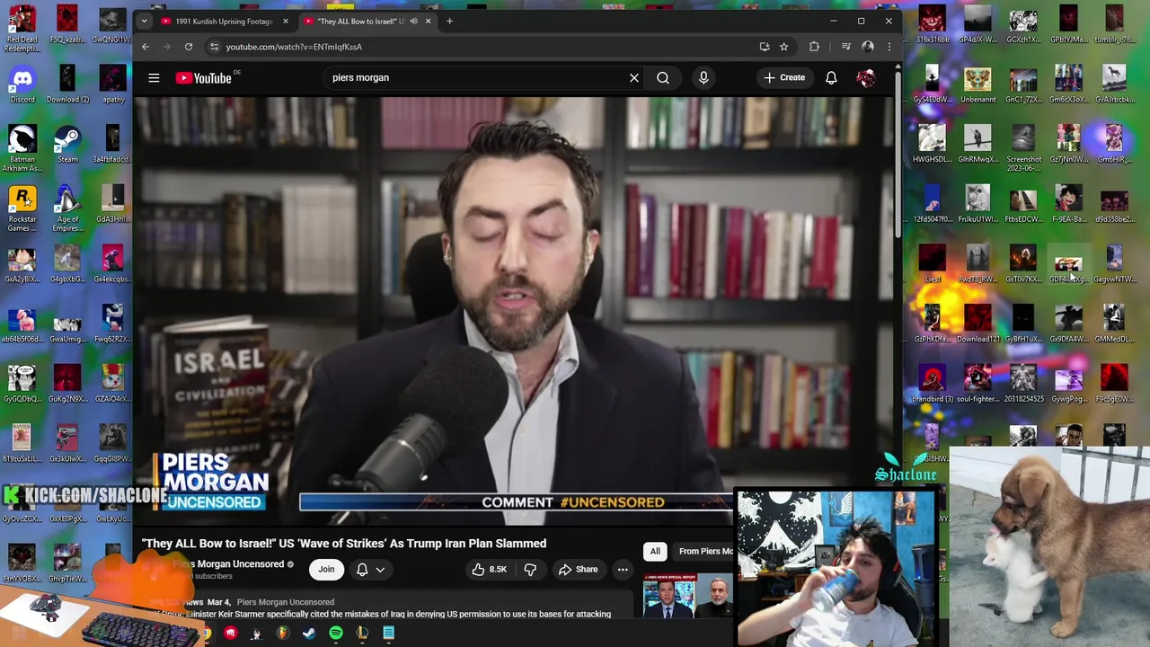Select the 'All' filter chip
Image resolution: width=1150 pixels, height=647 pixels.
pos(655,551)
